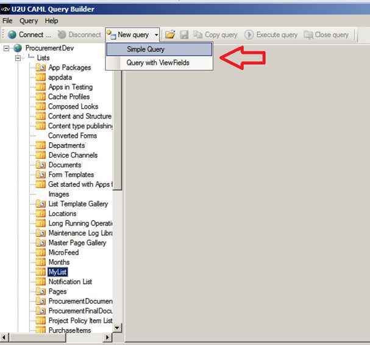Click the New query icon
Viewport: 370px width, 345px height.
tap(111, 35)
